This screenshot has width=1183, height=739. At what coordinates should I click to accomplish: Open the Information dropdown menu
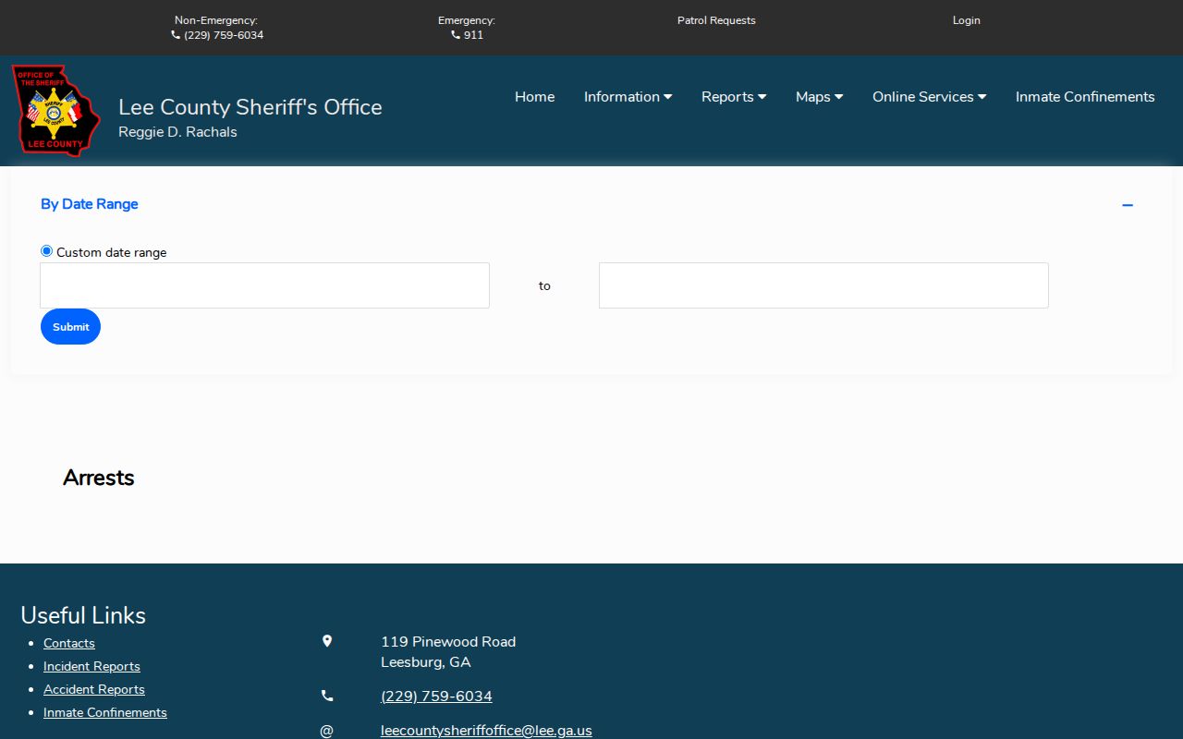[628, 97]
